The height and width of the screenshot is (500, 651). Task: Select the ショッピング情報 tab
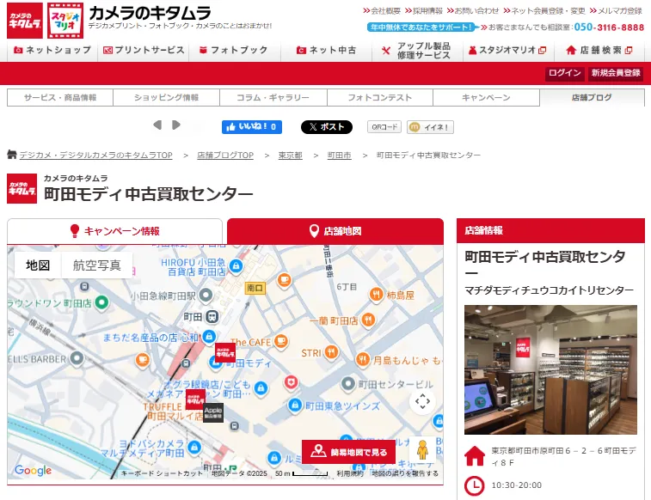tap(167, 97)
